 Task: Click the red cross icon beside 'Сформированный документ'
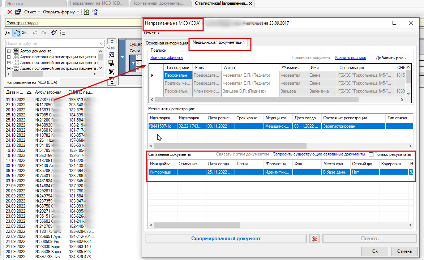pyautogui.click(x=314, y=239)
